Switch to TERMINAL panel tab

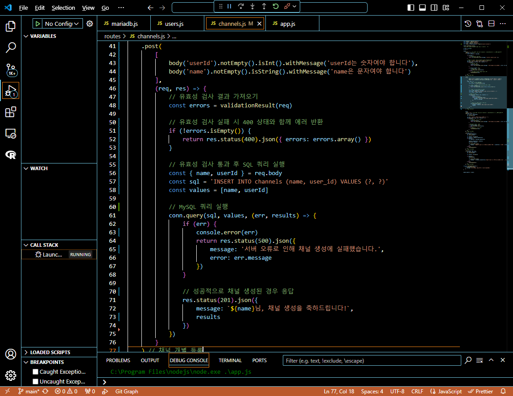[230, 360]
